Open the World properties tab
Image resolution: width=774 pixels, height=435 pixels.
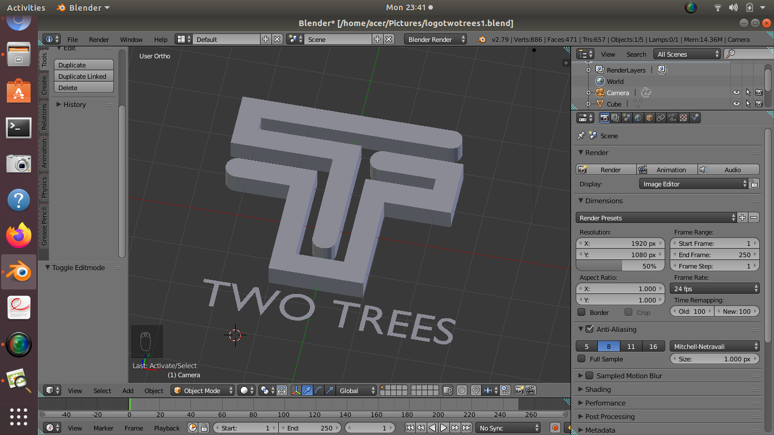[639, 117]
